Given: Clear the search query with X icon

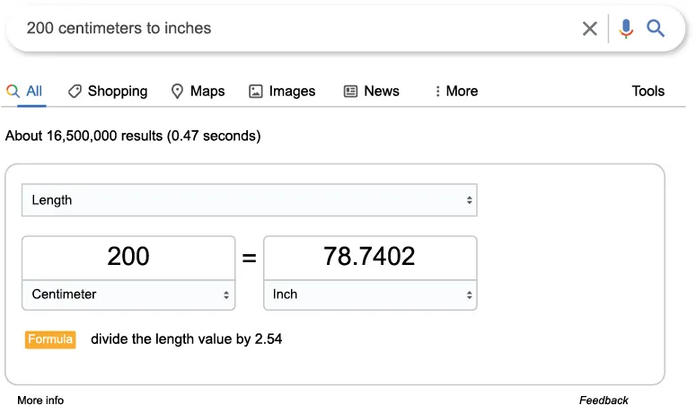Looking at the screenshot, I should coord(589,29).
